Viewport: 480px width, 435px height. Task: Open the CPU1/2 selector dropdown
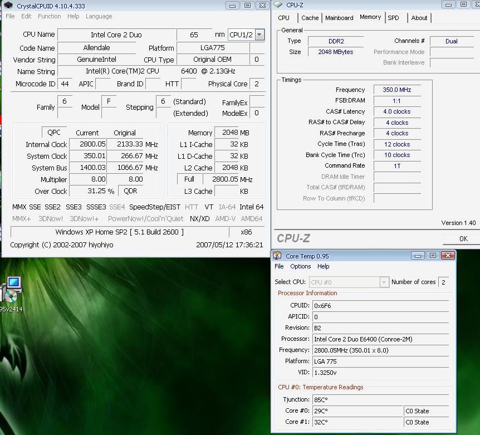pos(259,35)
